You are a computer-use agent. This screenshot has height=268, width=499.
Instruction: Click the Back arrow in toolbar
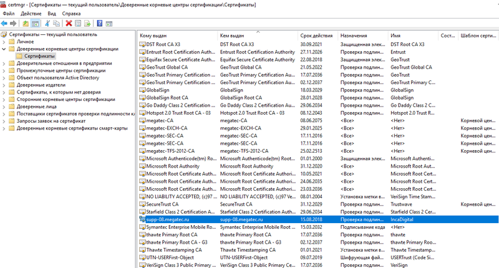click(5, 23)
